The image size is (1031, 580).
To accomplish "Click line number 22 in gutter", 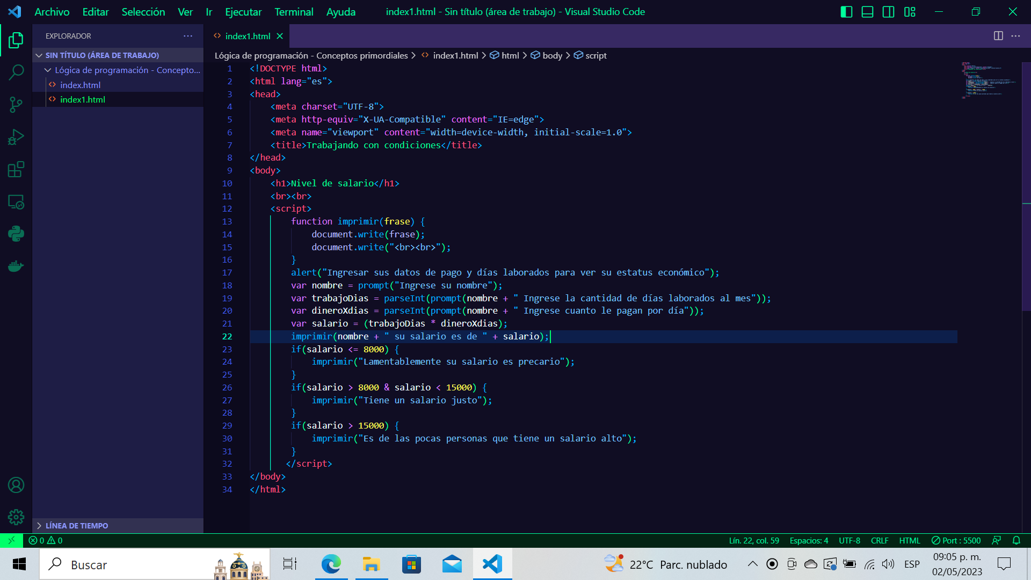I will pos(227,336).
